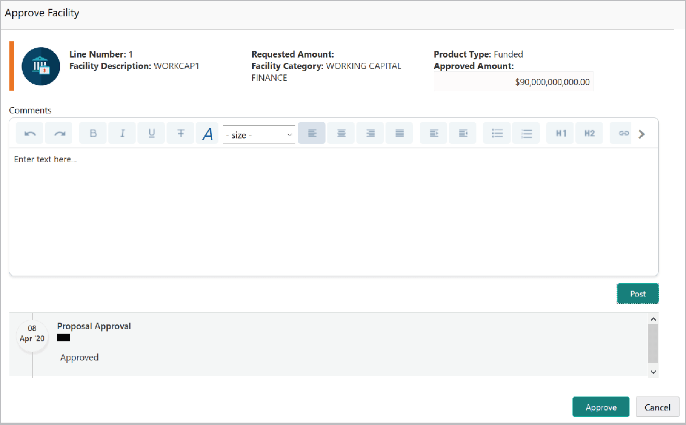Screen dimensions: 686x425
Task: Justify the comment text
Action: [399, 133]
